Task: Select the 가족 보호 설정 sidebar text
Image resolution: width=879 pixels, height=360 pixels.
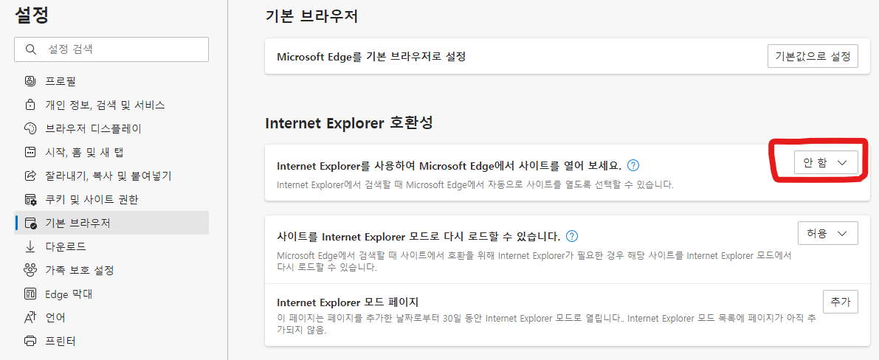Action: pos(80,270)
